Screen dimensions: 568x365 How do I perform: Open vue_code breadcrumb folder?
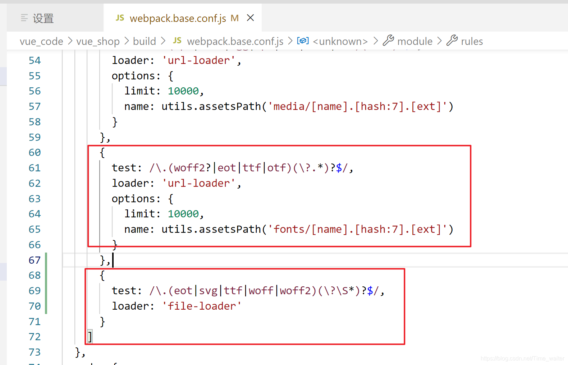tap(41, 41)
